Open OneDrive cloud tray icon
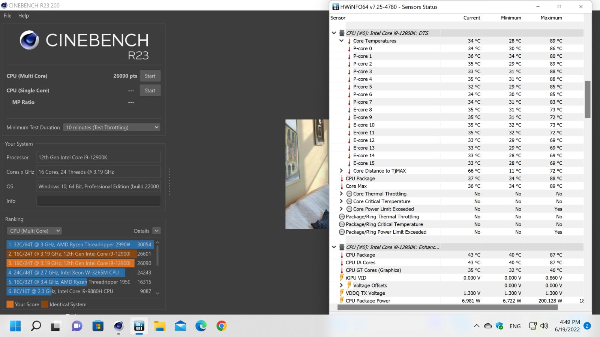Image resolution: width=600 pixels, height=337 pixels. (488, 326)
